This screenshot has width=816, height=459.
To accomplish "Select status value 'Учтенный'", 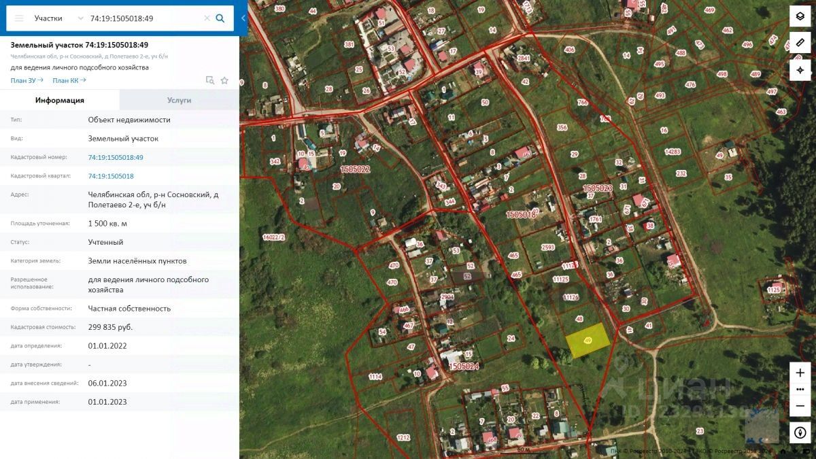I will [x=105, y=242].
